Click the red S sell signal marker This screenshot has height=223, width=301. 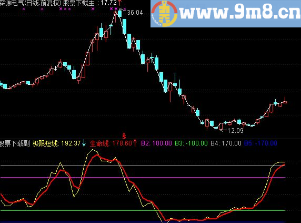pyautogui.click(x=124, y=135)
